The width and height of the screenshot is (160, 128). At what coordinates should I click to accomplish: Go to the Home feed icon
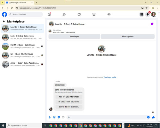[49, 14]
